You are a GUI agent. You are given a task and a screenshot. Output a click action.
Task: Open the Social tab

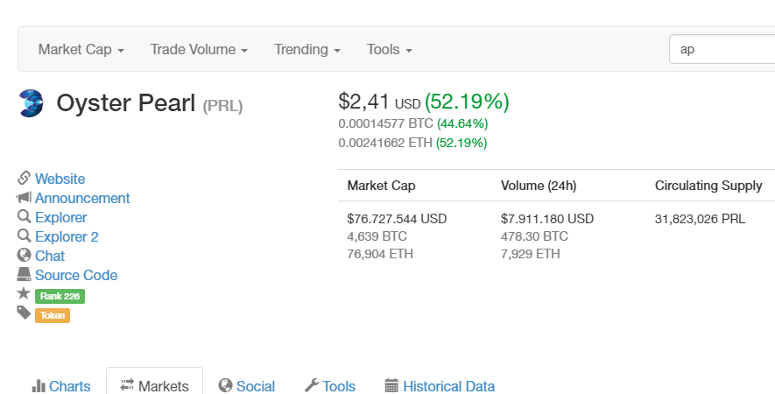pos(246,386)
